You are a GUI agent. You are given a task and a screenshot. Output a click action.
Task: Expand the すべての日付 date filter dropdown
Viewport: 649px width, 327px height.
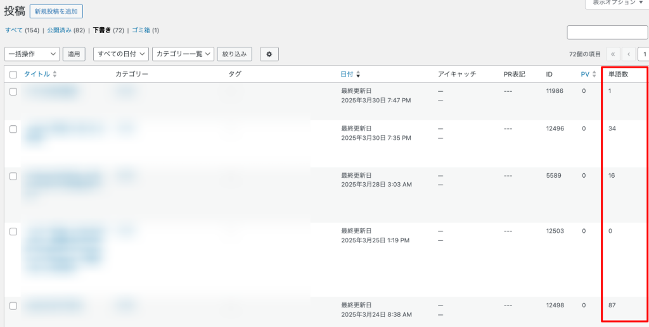pyautogui.click(x=121, y=54)
